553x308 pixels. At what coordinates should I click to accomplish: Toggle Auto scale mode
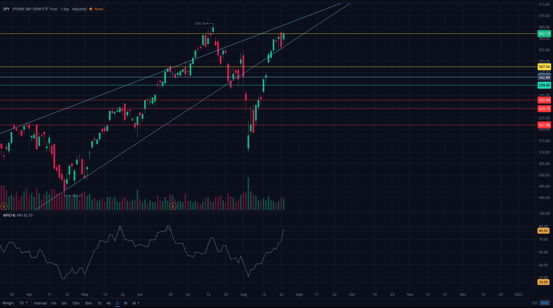point(544,303)
